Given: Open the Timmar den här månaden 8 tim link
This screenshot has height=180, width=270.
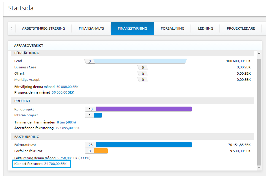Looking at the screenshot, I should 66,122.
